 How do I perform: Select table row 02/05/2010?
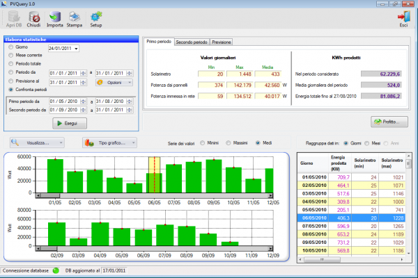pyautogui.click(x=351, y=186)
